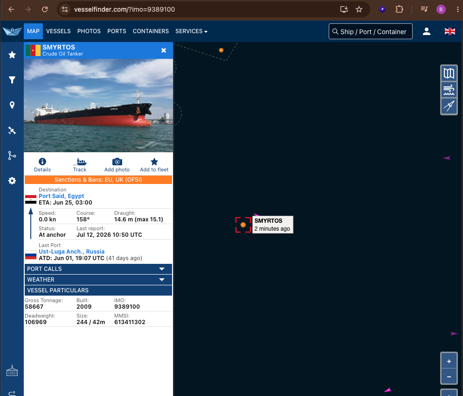The width and height of the screenshot is (463, 396).
Task: Open the settings gear in sidebar
Action: coord(12,181)
